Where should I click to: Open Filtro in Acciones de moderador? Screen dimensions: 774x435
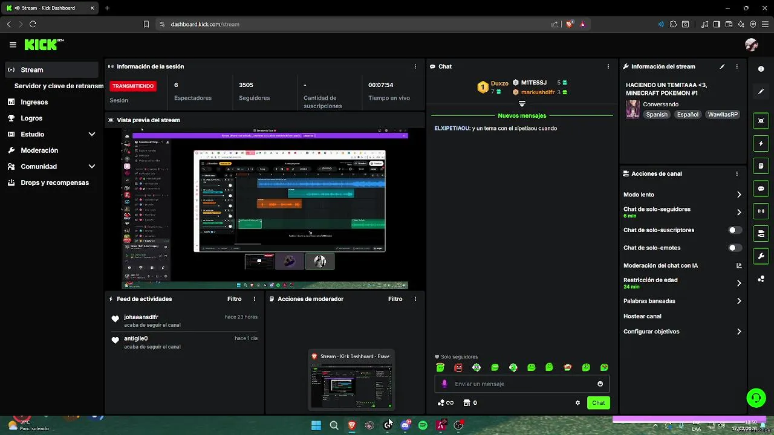click(395, 299)
